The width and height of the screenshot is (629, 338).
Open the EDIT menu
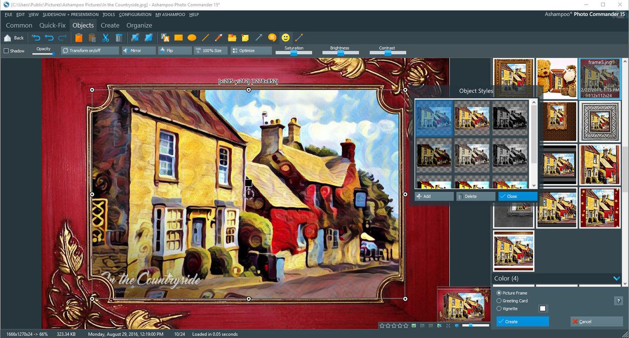click(x=20, y=15)
